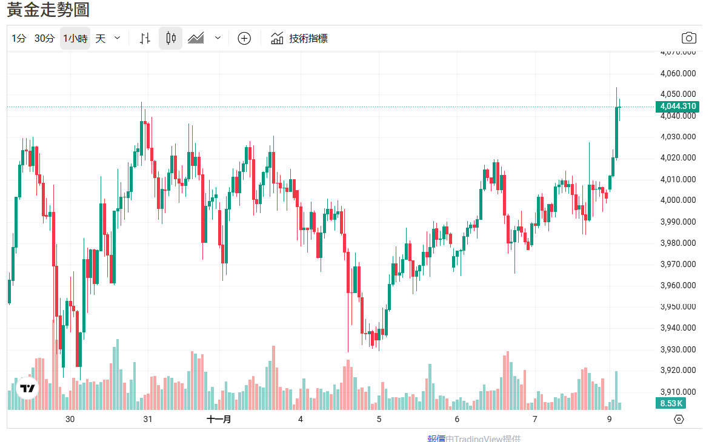The width and height of the screenshot is (709, 442).
Task: Open chart settings hexagon icon
Action: coord(679,419)
